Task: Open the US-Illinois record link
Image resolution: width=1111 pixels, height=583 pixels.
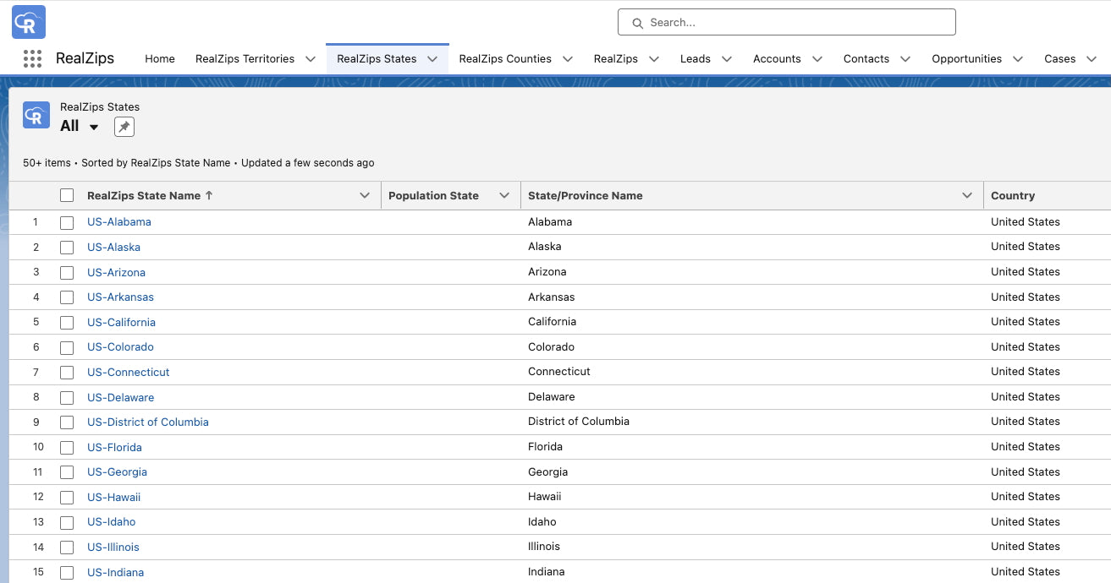Action: (113, 547)
